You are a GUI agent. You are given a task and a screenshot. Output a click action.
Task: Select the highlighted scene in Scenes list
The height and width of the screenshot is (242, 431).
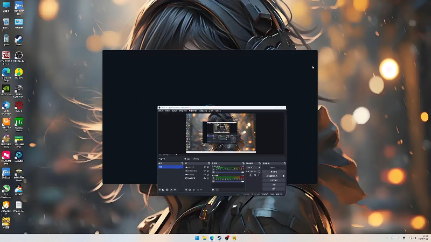[170, 167]
